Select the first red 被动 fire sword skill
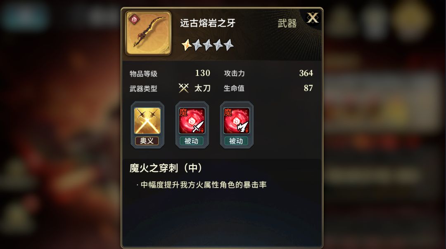Screen dimensions: 446x249 pos(192,121)
